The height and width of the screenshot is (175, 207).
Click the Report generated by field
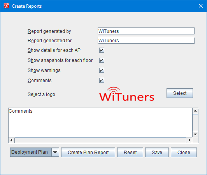pos(146,31)
